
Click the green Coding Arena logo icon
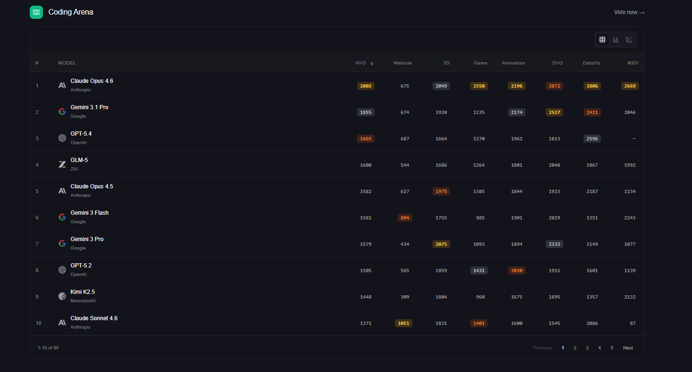tap(36, 12)
